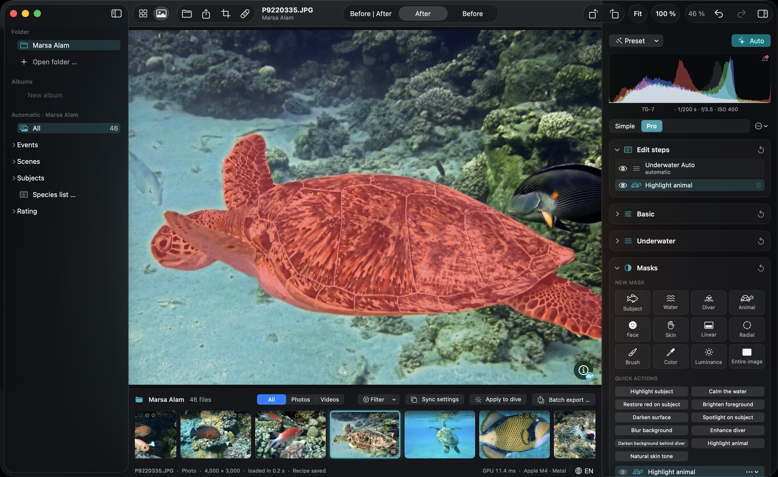Add a Luminance mask
The height and width of the screenshot is (477, 778).
coord(708,356)
